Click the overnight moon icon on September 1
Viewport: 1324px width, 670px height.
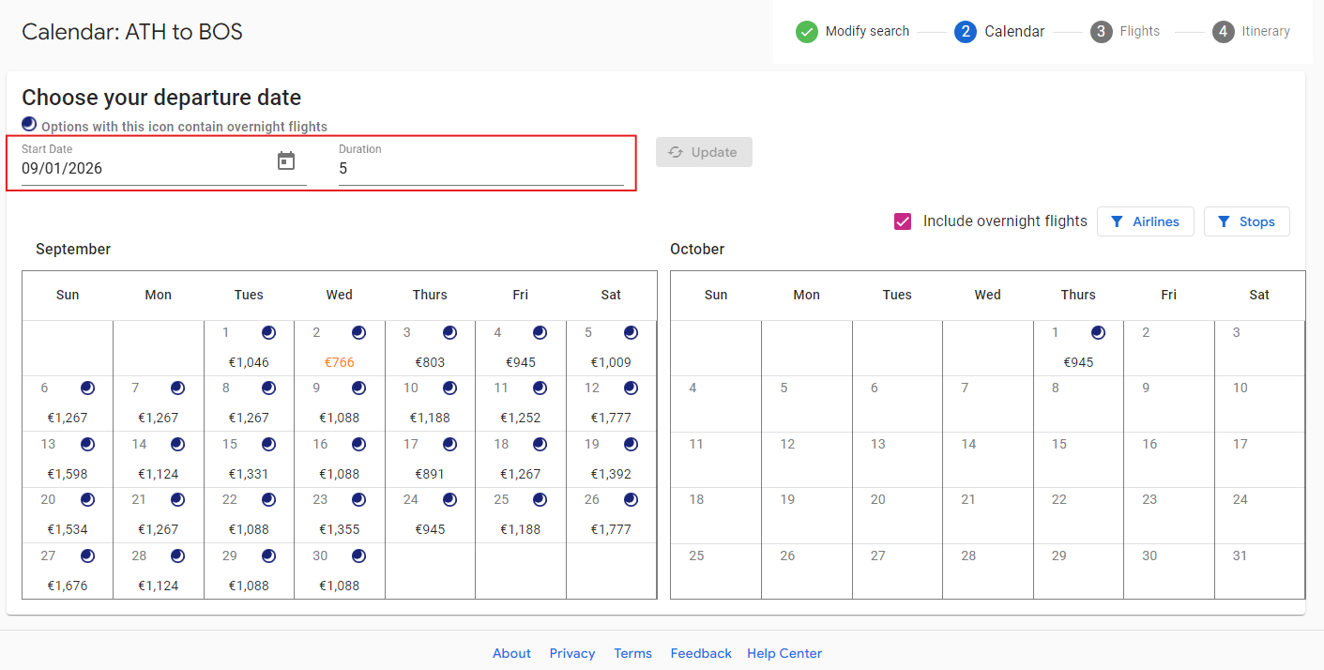click(268, 332)
